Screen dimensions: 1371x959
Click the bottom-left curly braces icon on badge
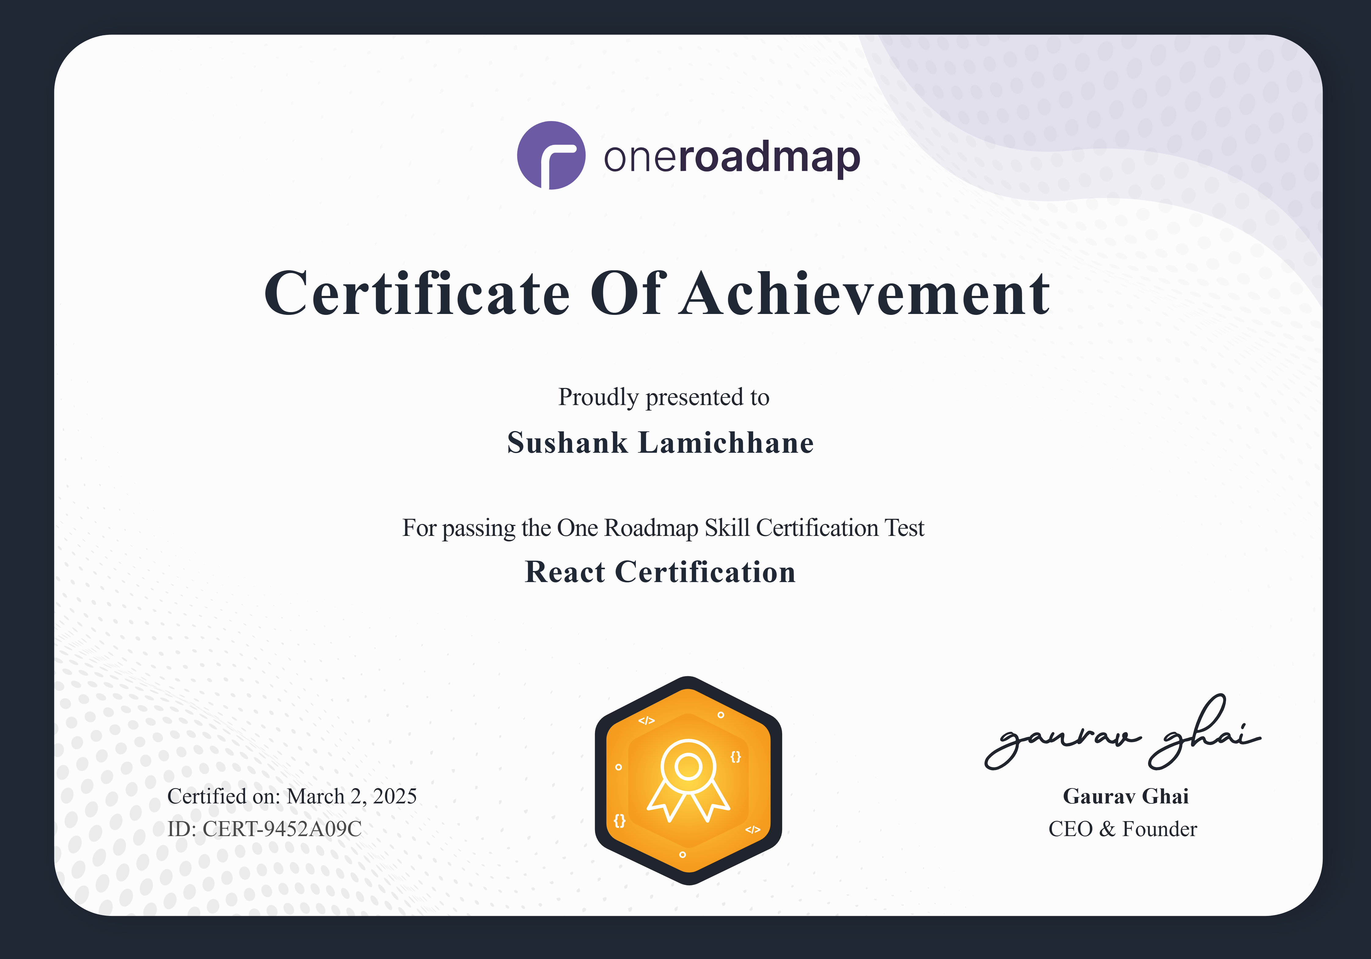(x=620, y=821)
